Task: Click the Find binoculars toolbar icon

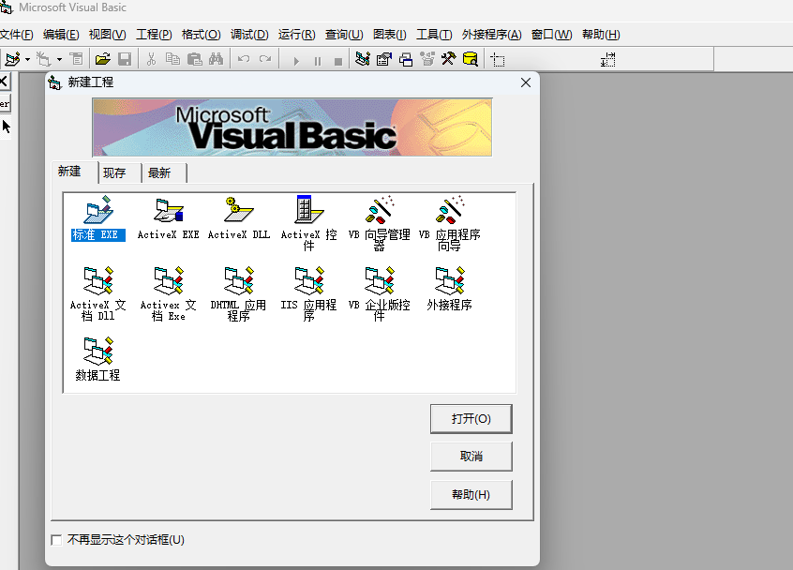Action: (216, 60)
